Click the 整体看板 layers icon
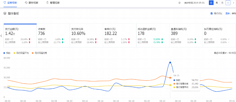Viewport: 236px width, 102px height. tap(5, 14)
